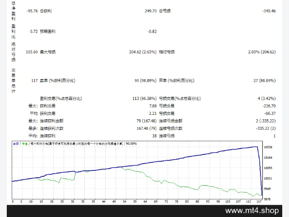Click the gross loss value -345.46
The height and width of the screenshot is (217, 289).
click(269, 11)
